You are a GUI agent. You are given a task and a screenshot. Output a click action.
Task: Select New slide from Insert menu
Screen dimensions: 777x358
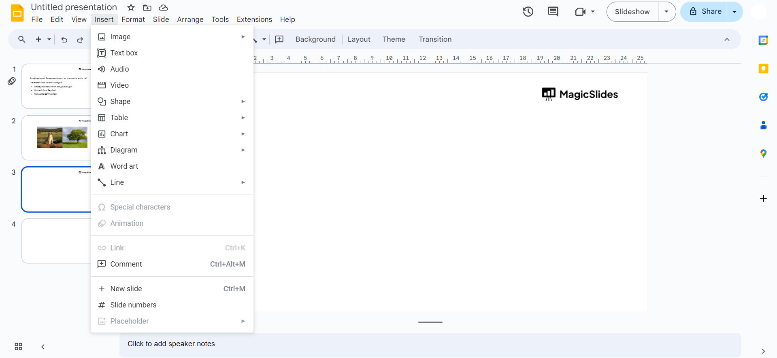tap(172, 289)
